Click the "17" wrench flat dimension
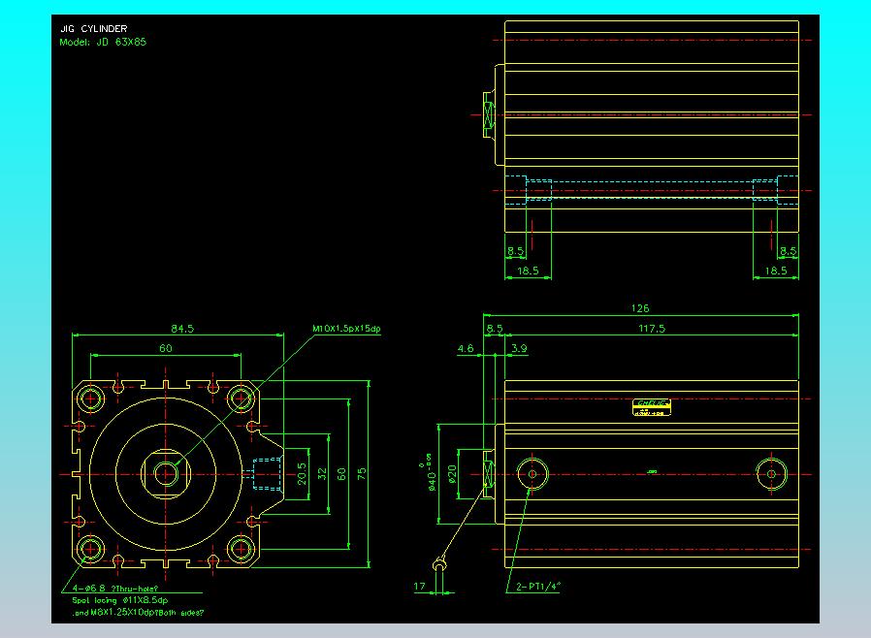The width and height of the screenshot is (871, 638). 419,586
